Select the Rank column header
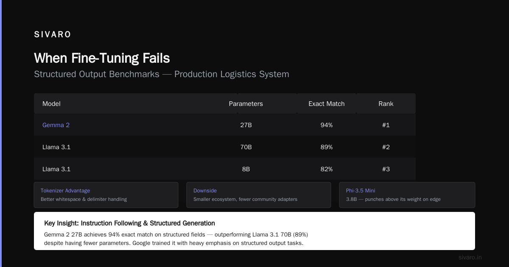509x267 pixels. 386,104
